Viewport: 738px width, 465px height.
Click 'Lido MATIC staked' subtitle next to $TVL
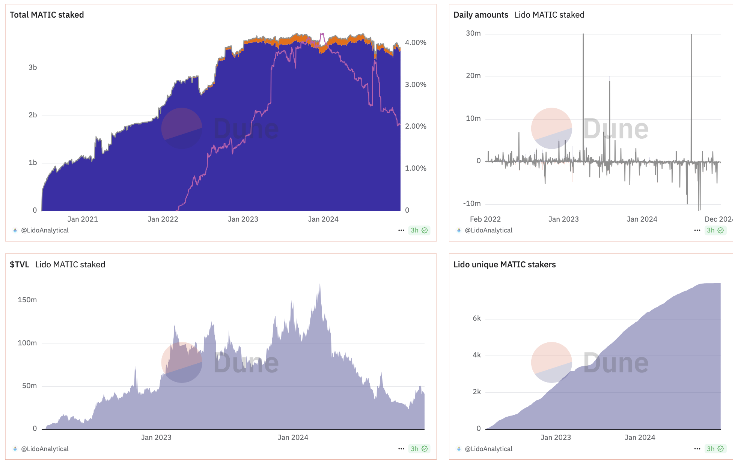pos(70,264)
